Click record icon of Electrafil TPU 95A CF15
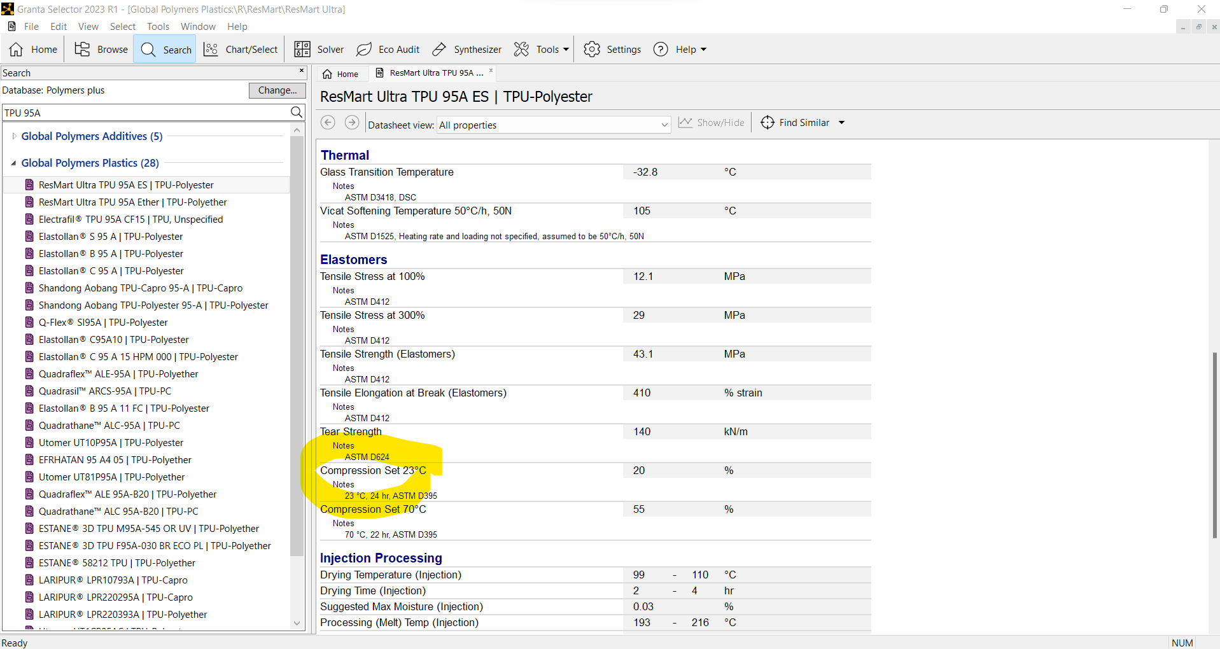This screenshot has height=649, width=1220. pyautogui.click(x=29, y=219)
